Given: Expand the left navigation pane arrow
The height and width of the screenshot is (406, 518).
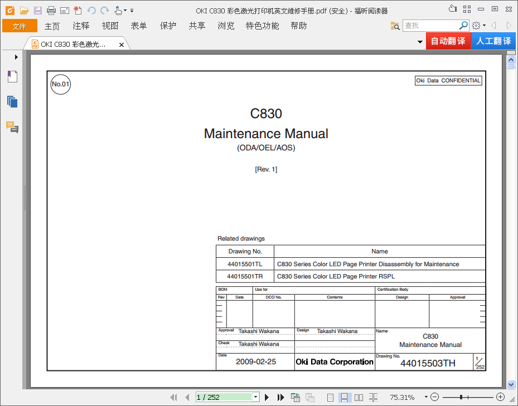Looking at the screenshot, I should coord(16,57).
